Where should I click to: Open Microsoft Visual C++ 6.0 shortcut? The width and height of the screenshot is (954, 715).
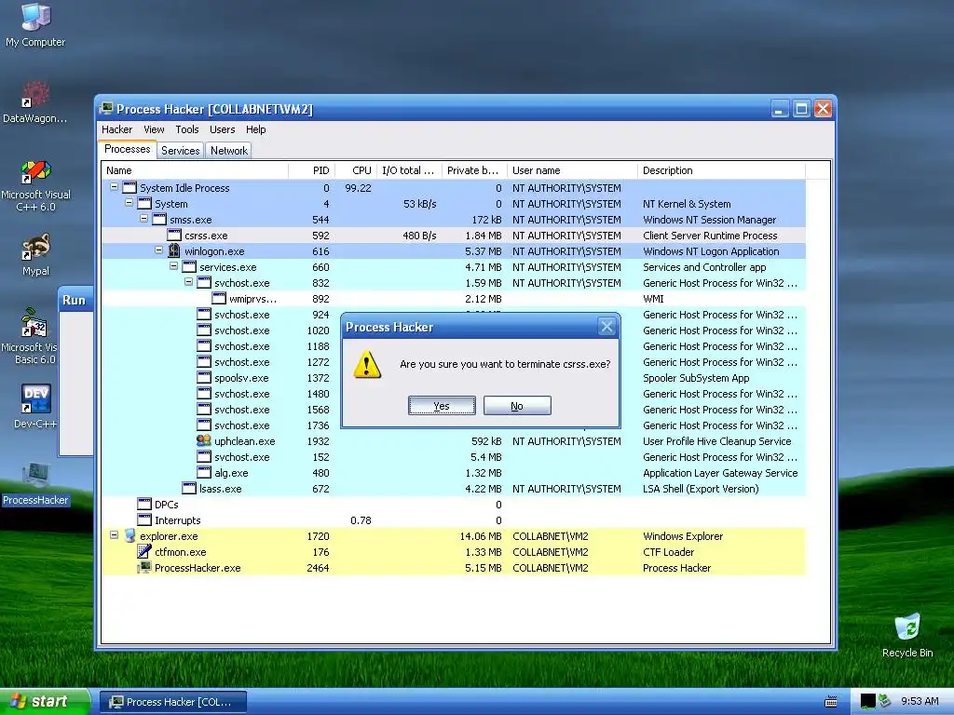[x=35, y=185]
